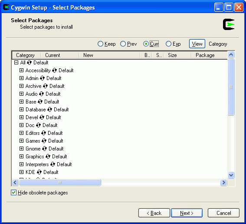Click the horizontal scrollbar left arrow
The height and width of the screenshot is (224, 246).
(15, 183)
